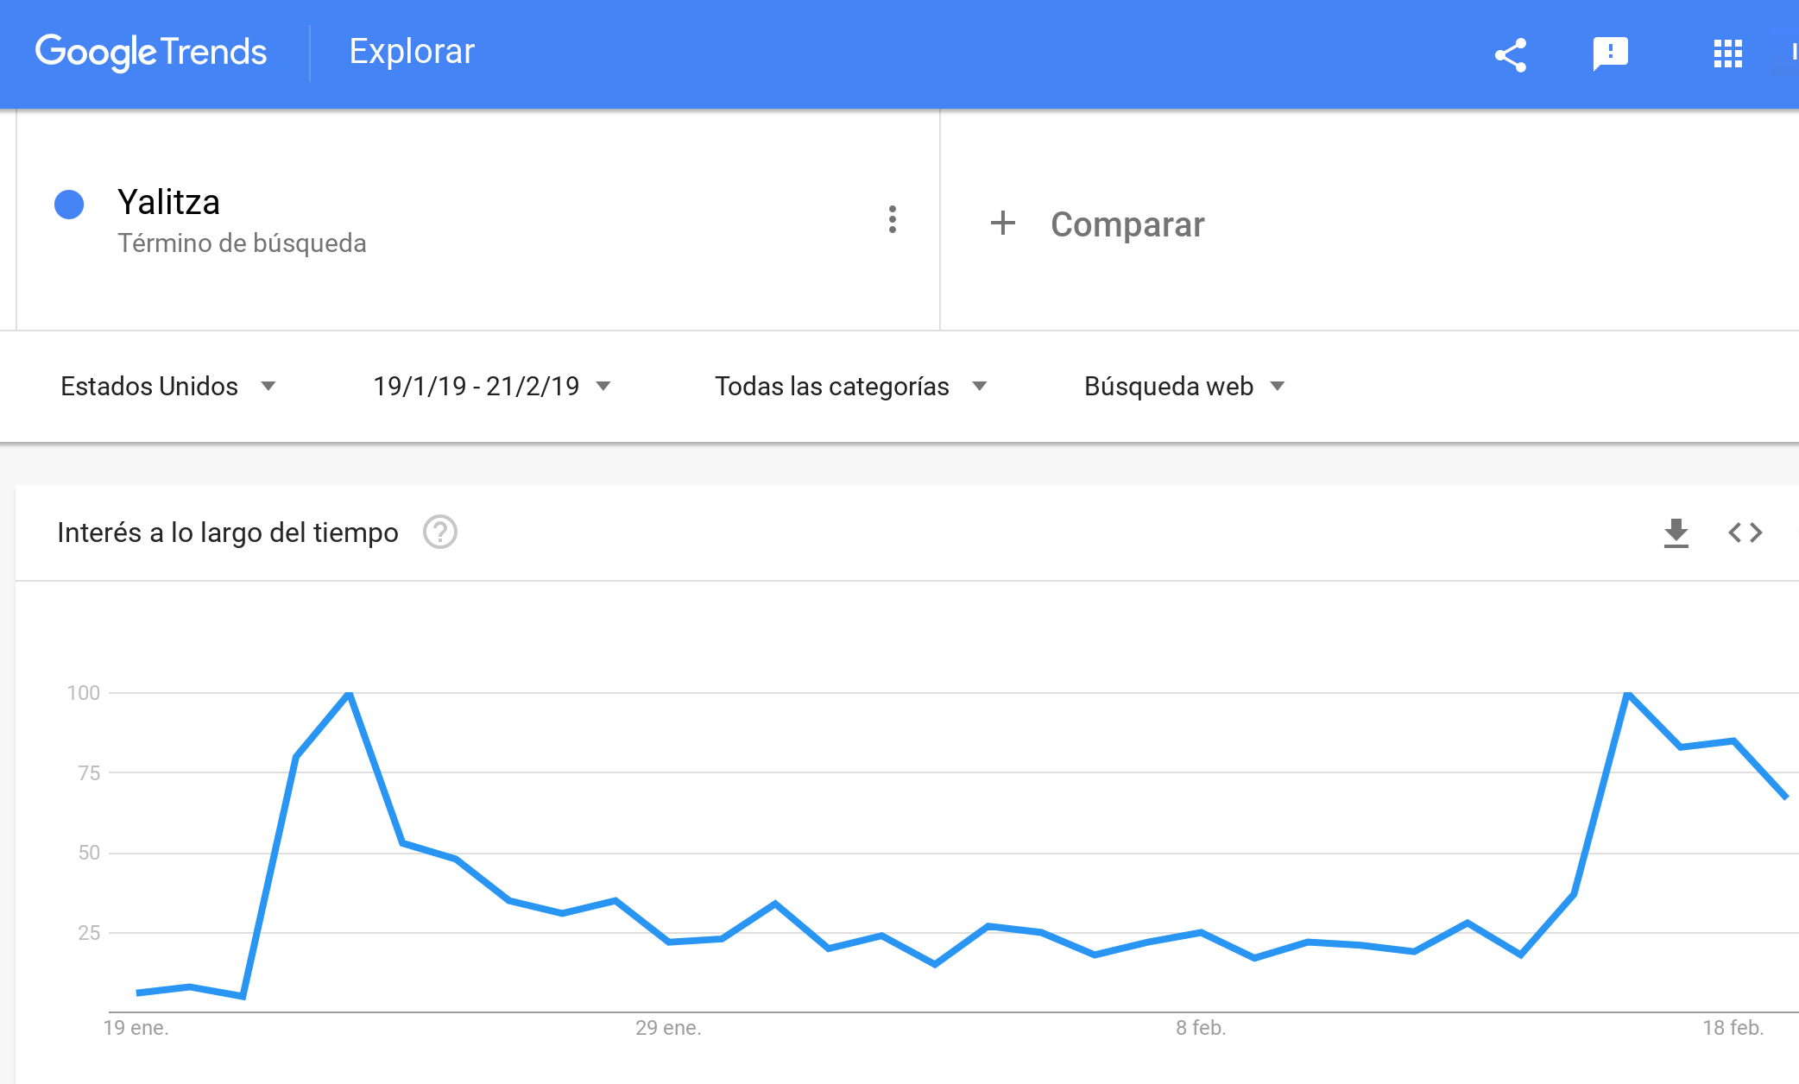Open help for Interés a lo largo del tiempo
The width and height of the screenshot is (1799, 1084).
click(x=439, y=533)
